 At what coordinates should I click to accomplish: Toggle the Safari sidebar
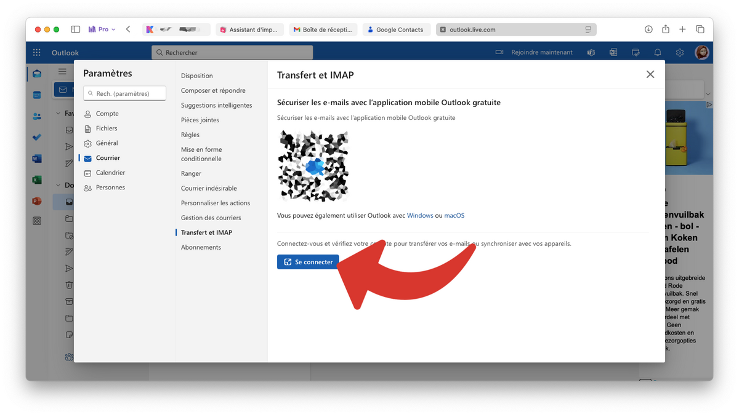(x=76, y=30)
